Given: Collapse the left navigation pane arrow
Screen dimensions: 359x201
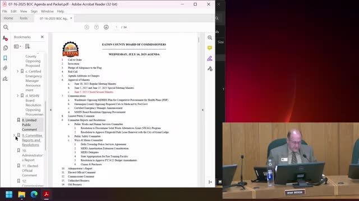Looking at the screenshot, I should [50, 110].
